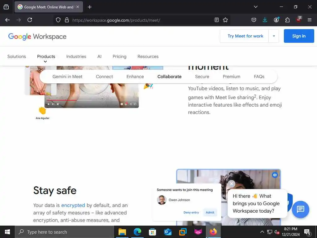Open the Resources menu
317x238 pixels.
[x=148, y=56]
